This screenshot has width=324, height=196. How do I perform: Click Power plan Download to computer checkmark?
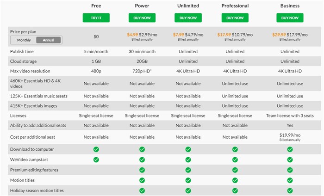(x=142, y=149)
